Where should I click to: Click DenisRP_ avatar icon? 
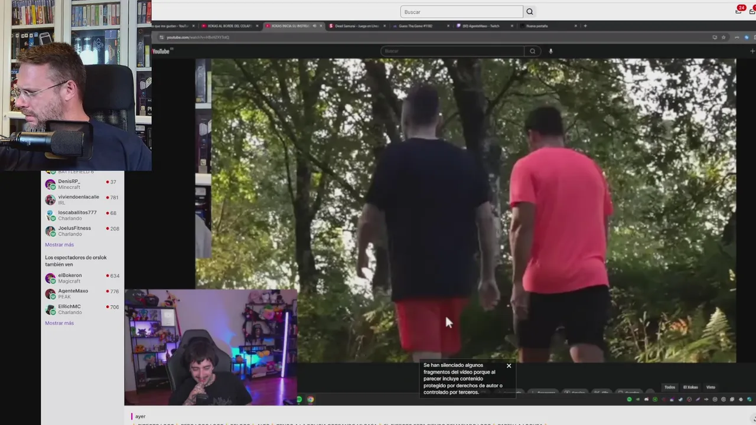50,184
